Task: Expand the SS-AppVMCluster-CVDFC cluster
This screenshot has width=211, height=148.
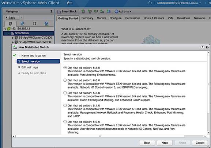Action: pyautogui.click(x=13, y=42)
